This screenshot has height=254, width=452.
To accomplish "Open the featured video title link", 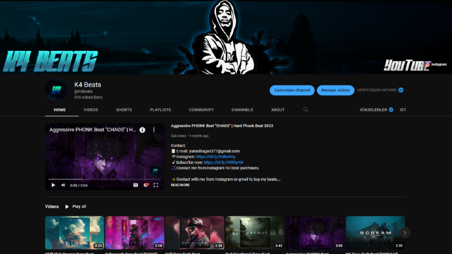I will 222,126.
